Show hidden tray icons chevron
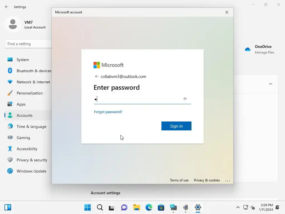This screenshot has height=214, width=285. (x=238, y=207)
